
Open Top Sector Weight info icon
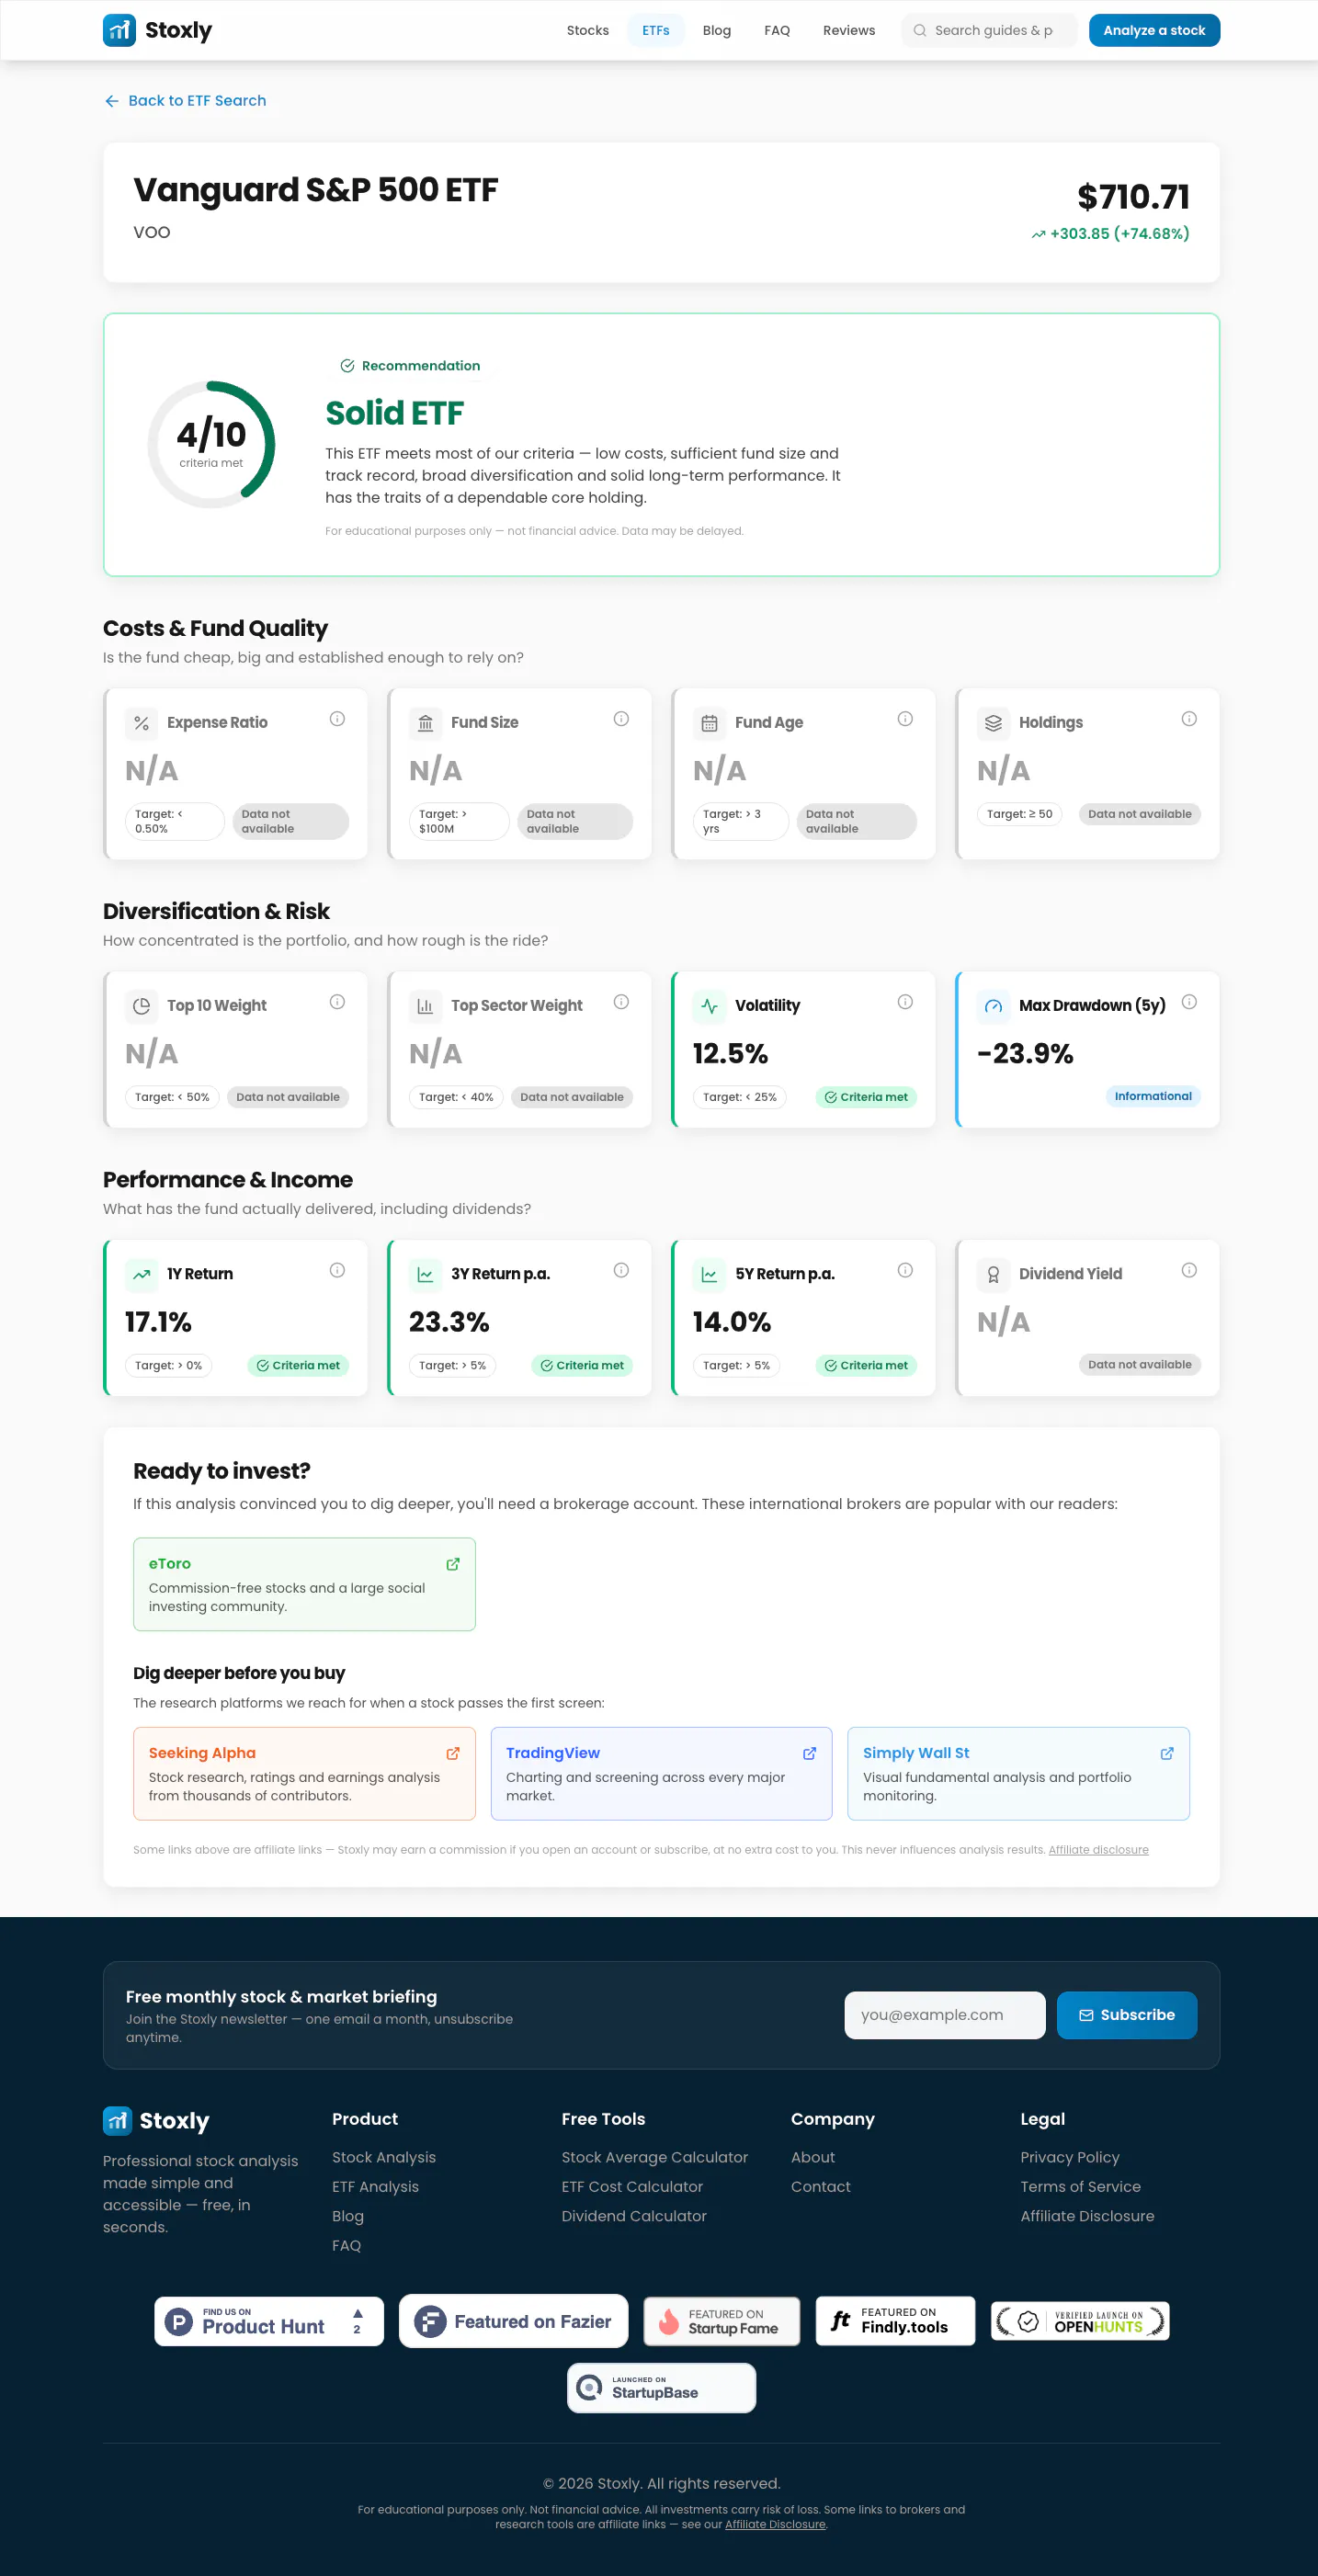pos(621,1002)
